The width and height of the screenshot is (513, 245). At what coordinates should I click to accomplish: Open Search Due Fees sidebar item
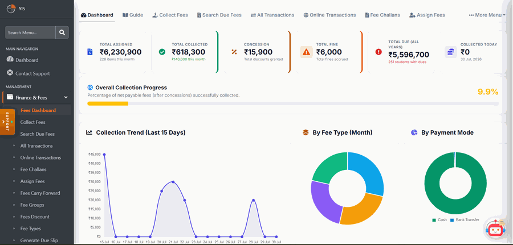pos(37,134)
